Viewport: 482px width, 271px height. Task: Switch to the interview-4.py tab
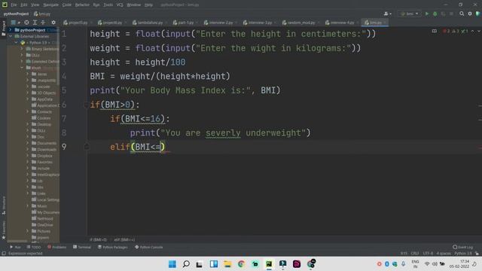pos(342,23)
